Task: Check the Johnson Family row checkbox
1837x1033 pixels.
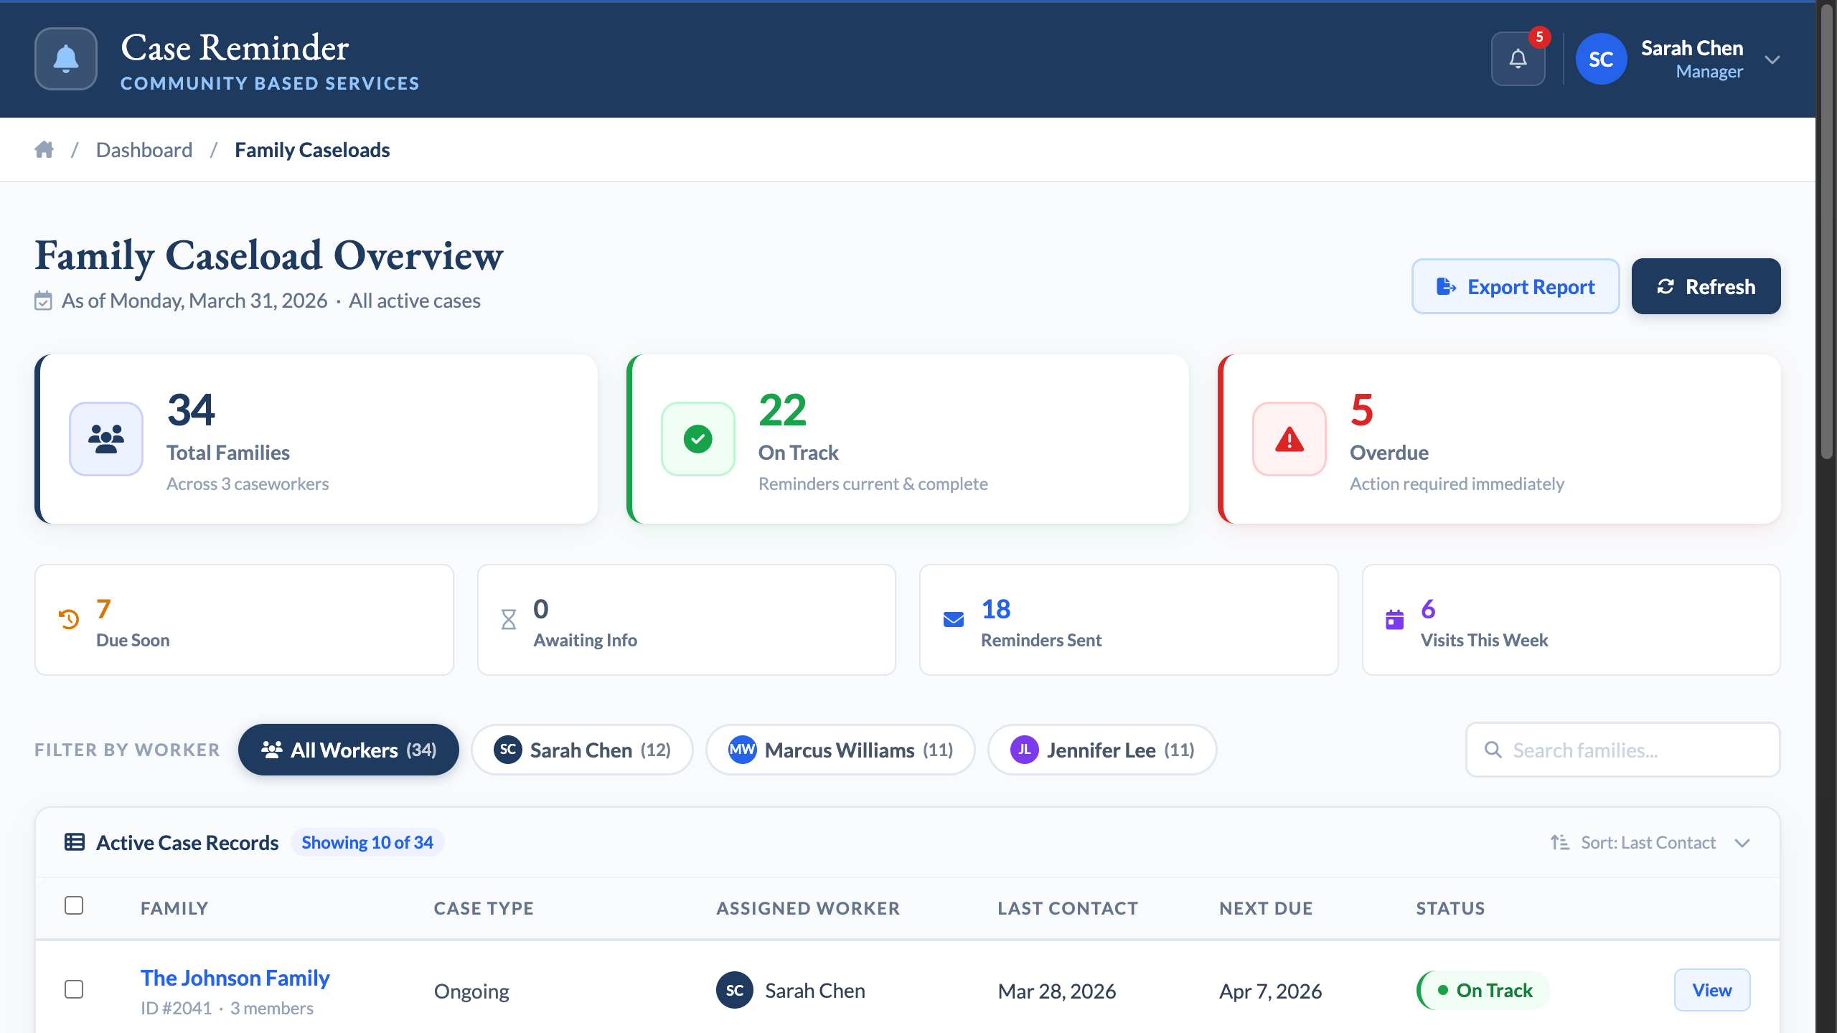Action: point(74,989)
